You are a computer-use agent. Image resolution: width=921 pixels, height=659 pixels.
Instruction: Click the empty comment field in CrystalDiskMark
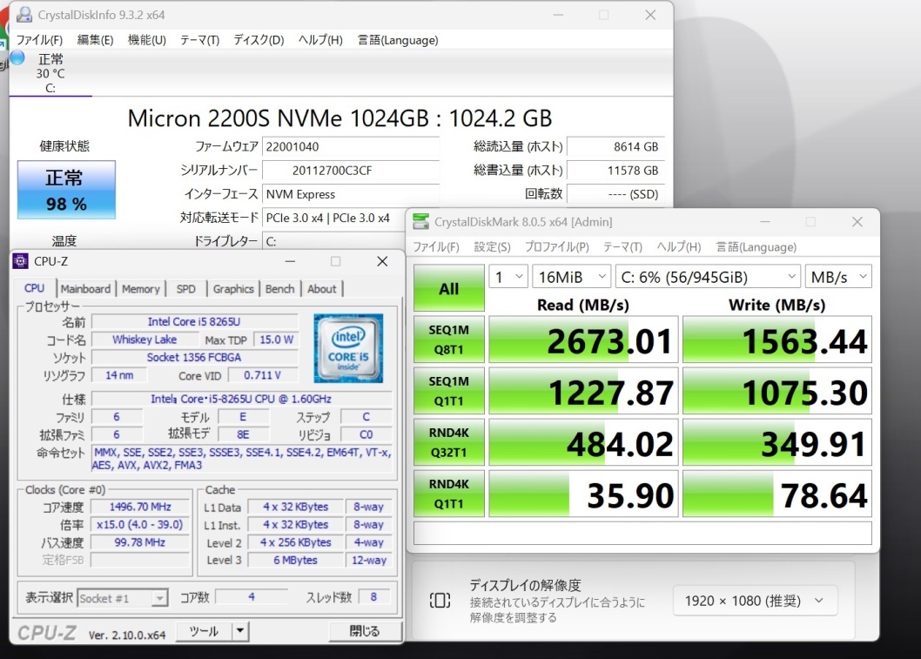[642, 534]
